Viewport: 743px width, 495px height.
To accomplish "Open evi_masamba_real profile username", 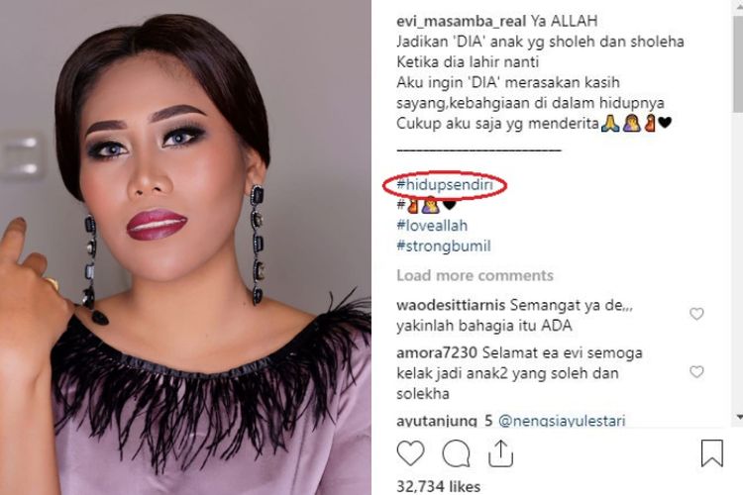I will click(x=461, y=21).
